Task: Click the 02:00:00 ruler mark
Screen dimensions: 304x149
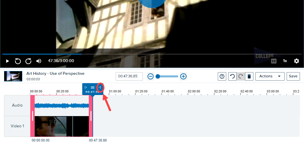Action: (x=194, y=91)
